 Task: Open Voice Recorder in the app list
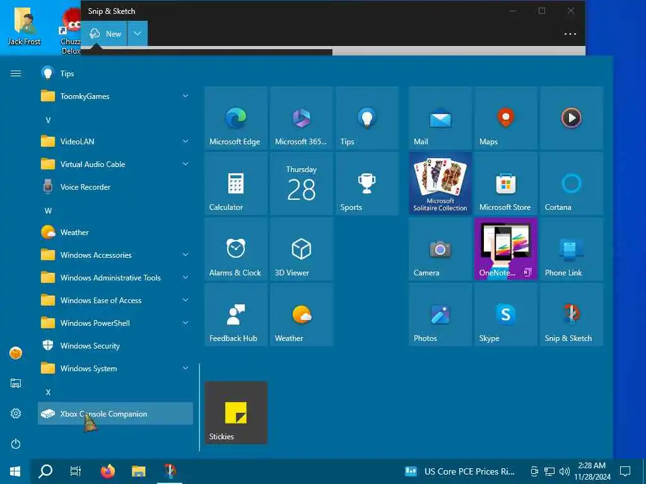click(x=115, y=187)
